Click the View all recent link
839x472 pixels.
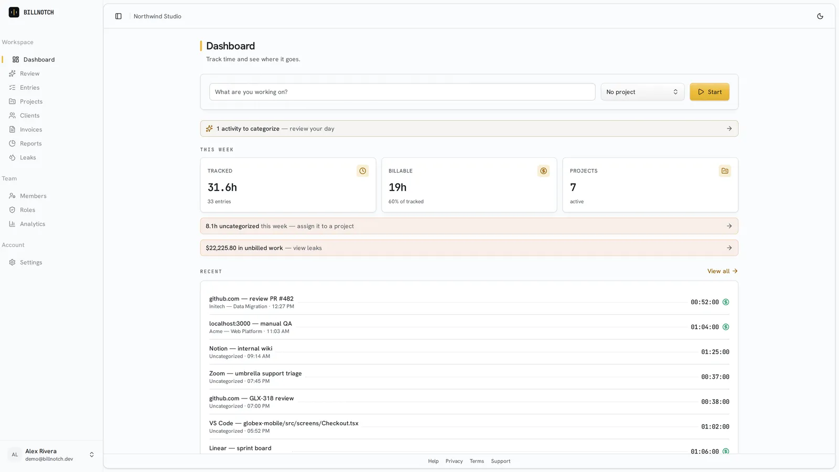click(x=723, y=271)
